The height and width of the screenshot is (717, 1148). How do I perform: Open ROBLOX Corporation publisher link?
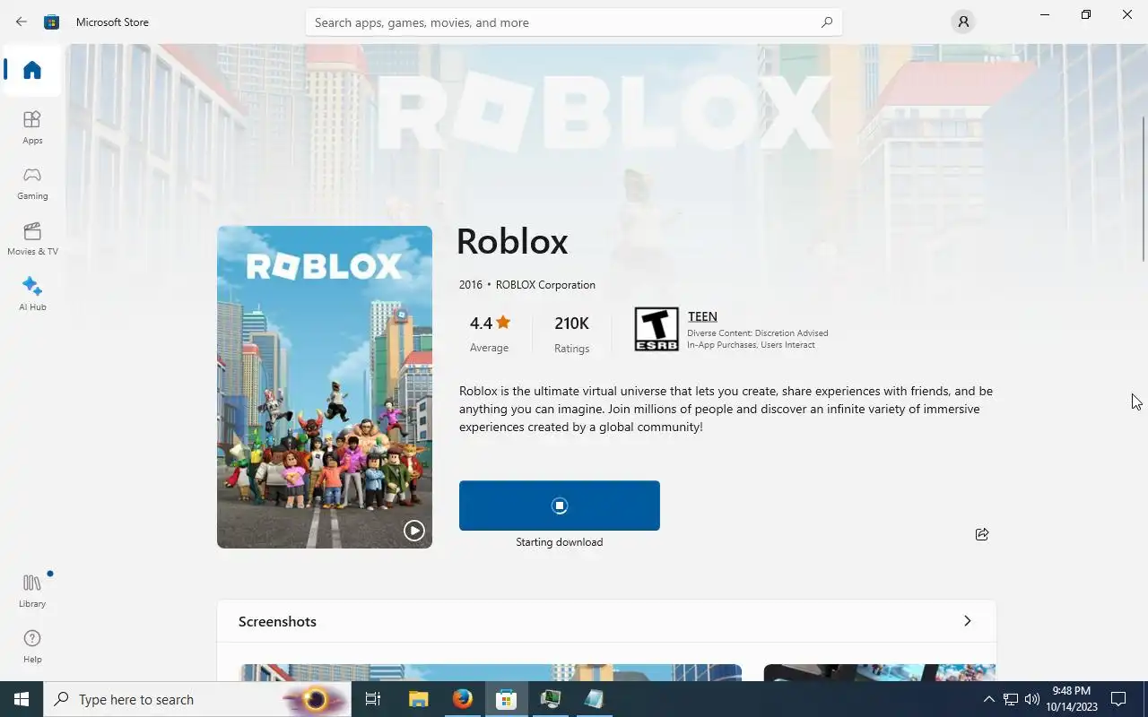point(545,285)
